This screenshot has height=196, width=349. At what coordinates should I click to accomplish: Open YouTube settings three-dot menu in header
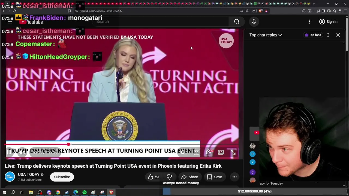click(309, 22)
